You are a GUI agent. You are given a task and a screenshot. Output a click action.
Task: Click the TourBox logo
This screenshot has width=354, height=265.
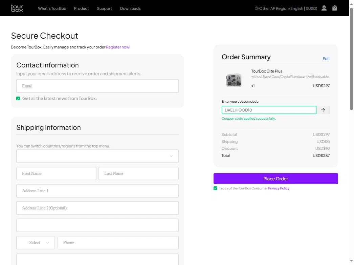coord(17,8)
